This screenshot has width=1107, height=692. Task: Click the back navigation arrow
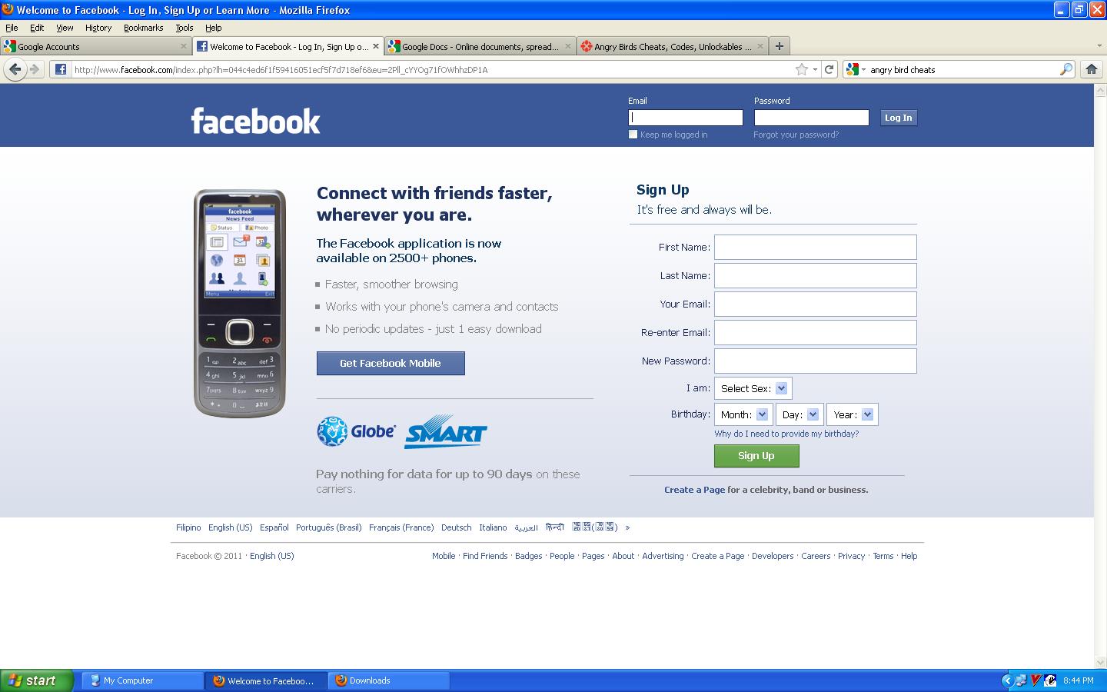point(15,69)
